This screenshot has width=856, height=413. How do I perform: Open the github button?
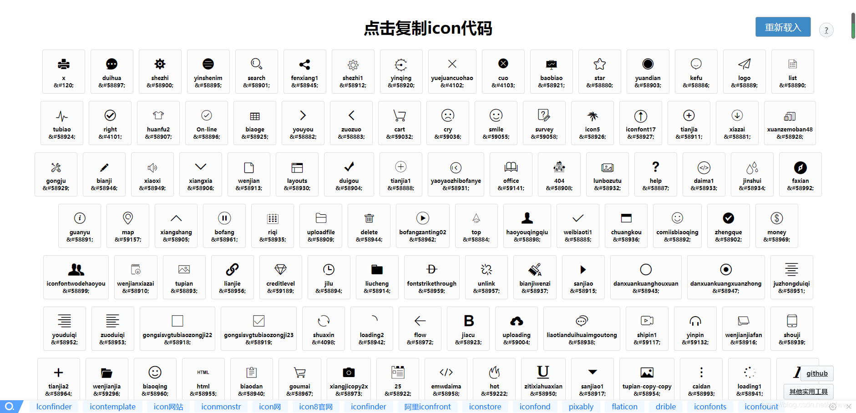click(817, 373)
